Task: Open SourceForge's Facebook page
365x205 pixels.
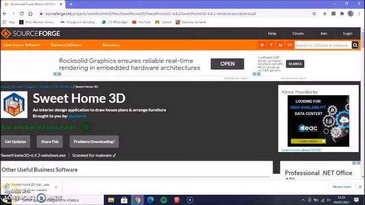Action: [x=271, y=45]
